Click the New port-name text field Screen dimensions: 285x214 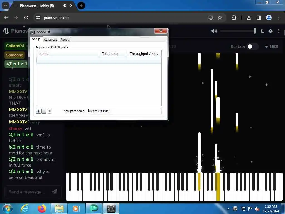click(x=124, y=111)
